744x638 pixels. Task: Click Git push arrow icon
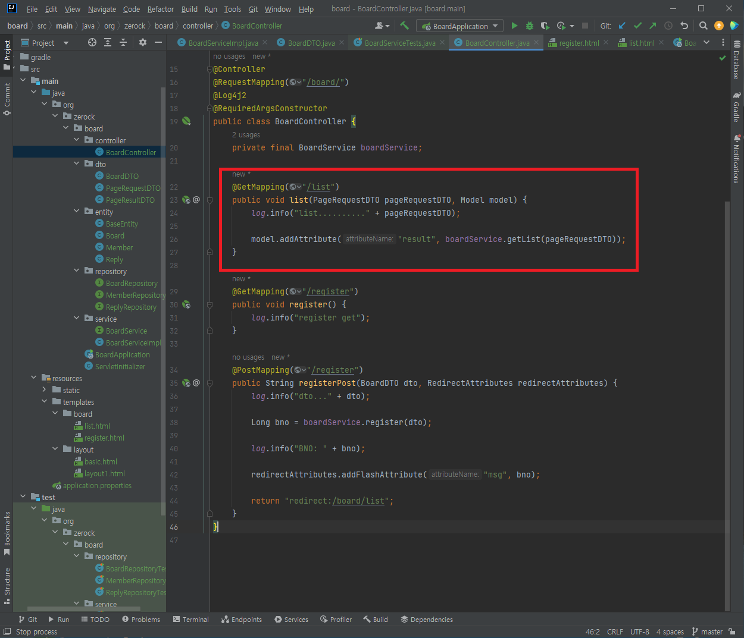click(653, 26)
